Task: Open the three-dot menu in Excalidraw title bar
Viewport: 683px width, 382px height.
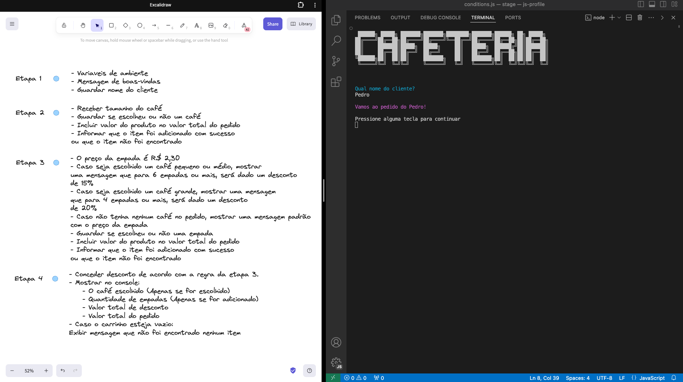Action: click(x=315, y=5)
